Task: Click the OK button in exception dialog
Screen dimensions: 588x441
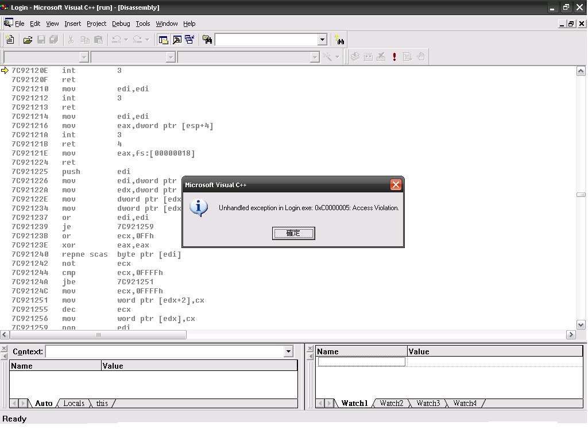Action: click(x=293, y=233)
